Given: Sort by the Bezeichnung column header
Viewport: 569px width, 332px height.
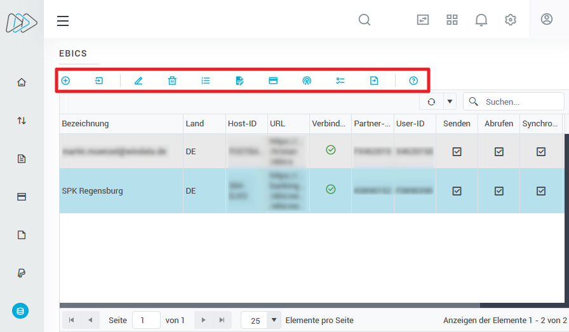Looking at the screenshot, I should pyautogui.click(x=86, y=124).
